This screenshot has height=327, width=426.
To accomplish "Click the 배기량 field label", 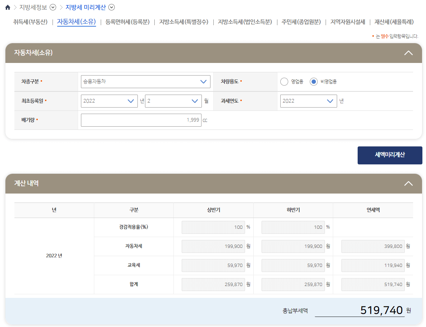I will tap(28, 120).
